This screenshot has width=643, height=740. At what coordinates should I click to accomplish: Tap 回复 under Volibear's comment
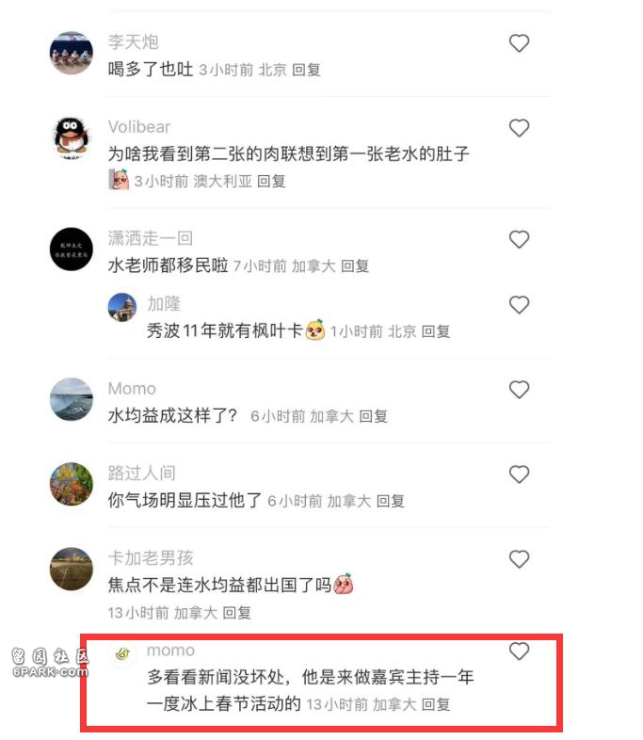click(x=271, y=181)
